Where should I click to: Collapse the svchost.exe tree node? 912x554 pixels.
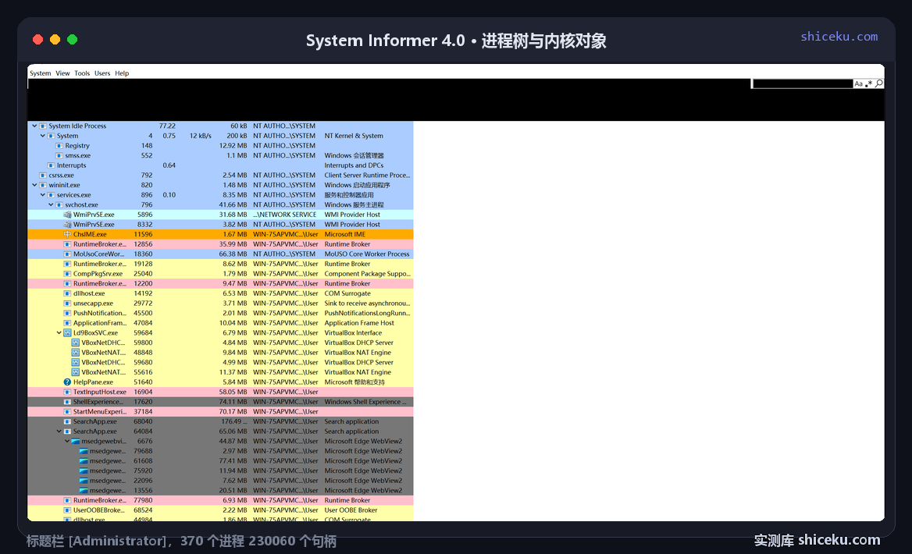tap(52, 205)
